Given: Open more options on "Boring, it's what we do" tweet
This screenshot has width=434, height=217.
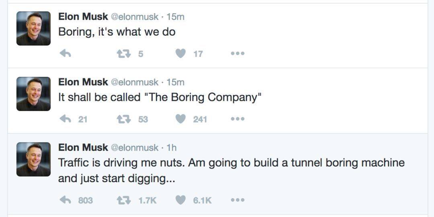Looking at the screenshot, I should (x=237, y=53).
